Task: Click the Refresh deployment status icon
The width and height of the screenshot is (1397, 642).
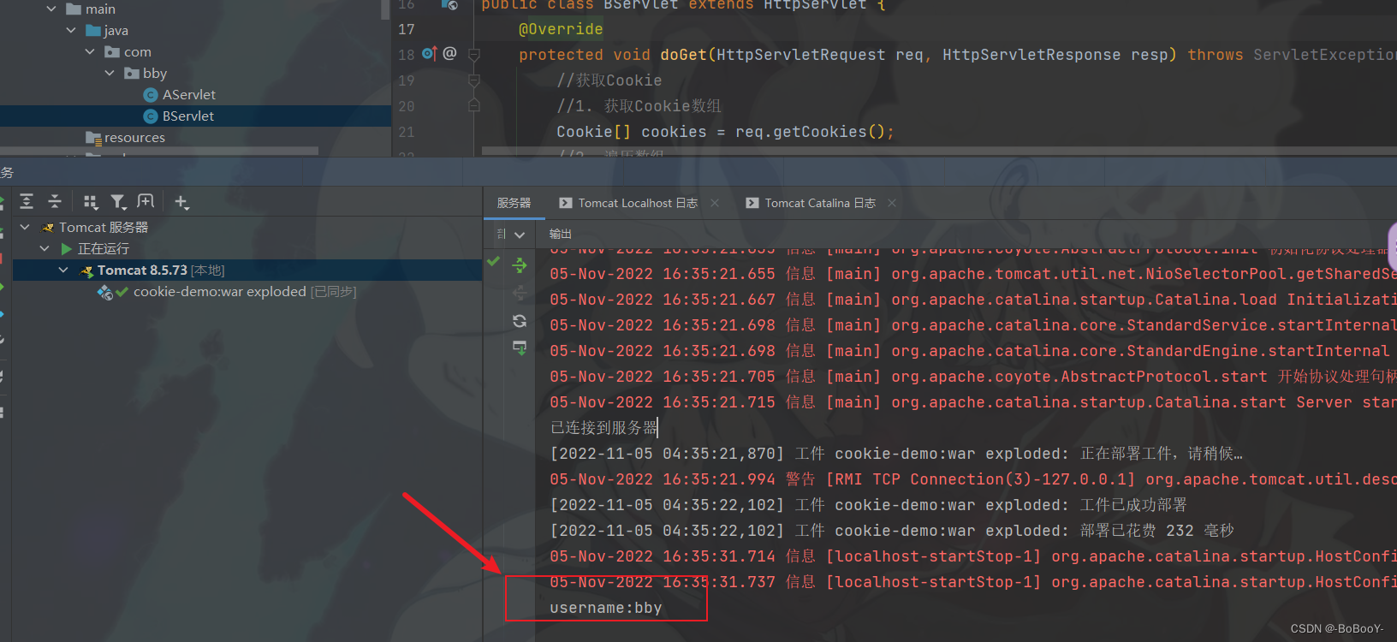Action: point(520,321)
